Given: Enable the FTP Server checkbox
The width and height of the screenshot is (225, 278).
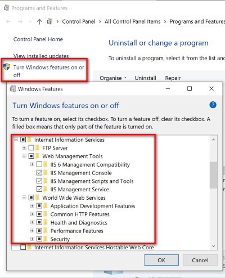Looking at the screenshot, I should point(31,148).
